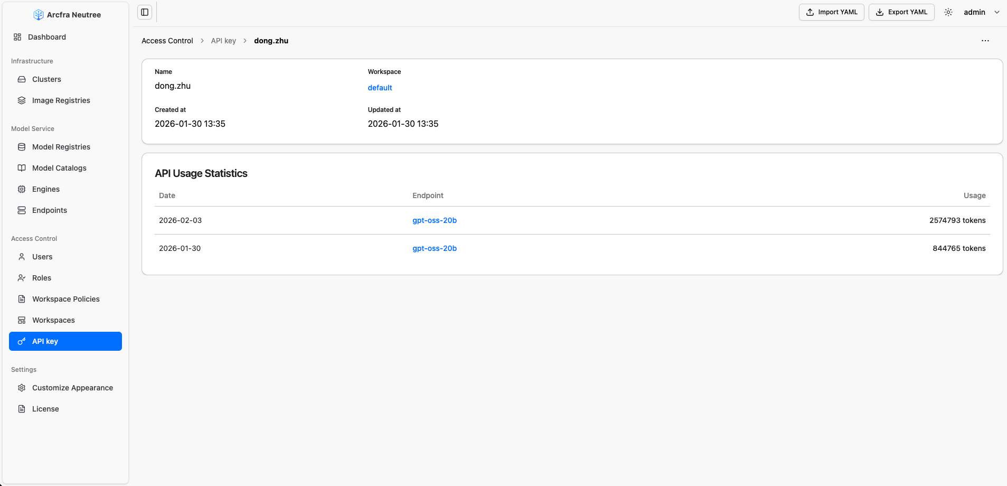Click the Arcfra Neutree logo icon

click(39, 15)
